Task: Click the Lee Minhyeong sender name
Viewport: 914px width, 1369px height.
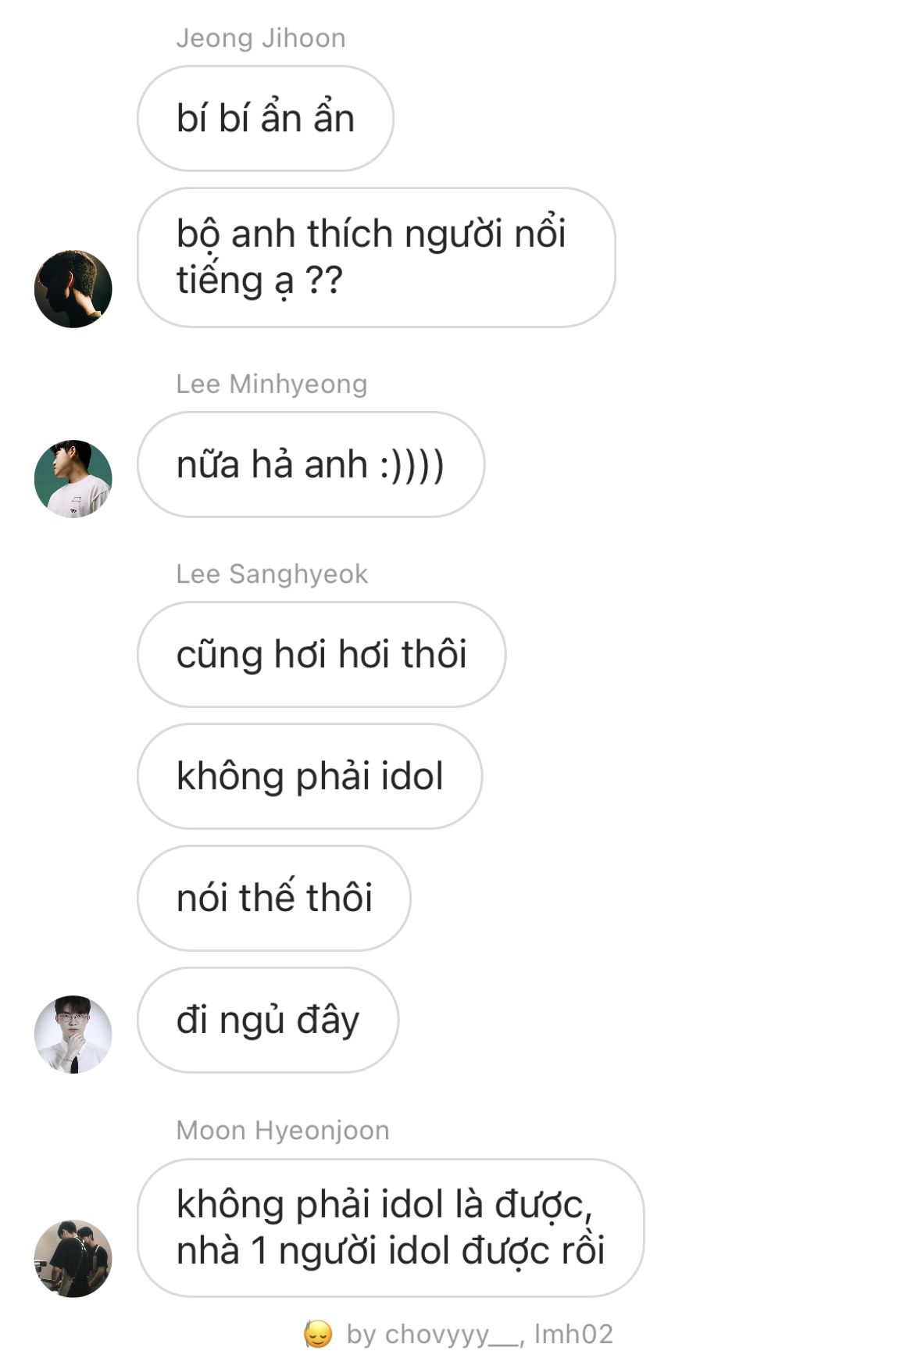Action: tap(272, 384)
